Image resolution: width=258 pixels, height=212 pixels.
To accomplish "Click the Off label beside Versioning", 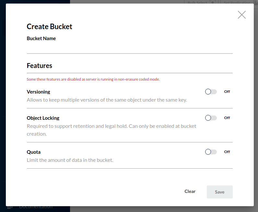I will pyautogui.click(x=227, y=92).
